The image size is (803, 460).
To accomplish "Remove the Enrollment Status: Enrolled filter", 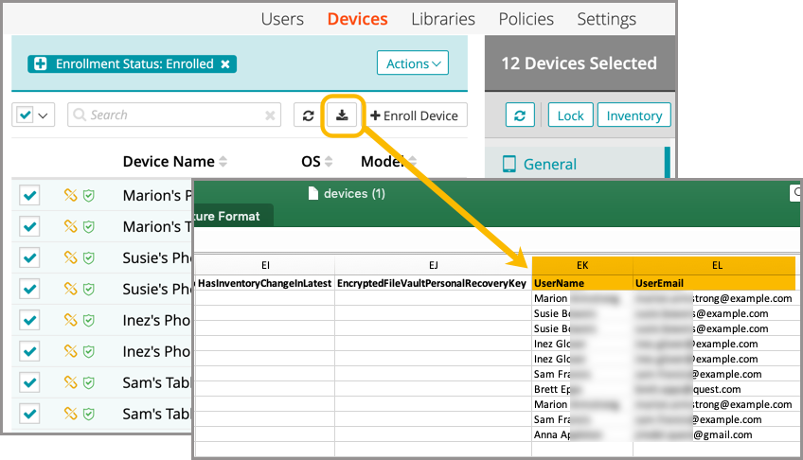I will [x=225, y=64].
